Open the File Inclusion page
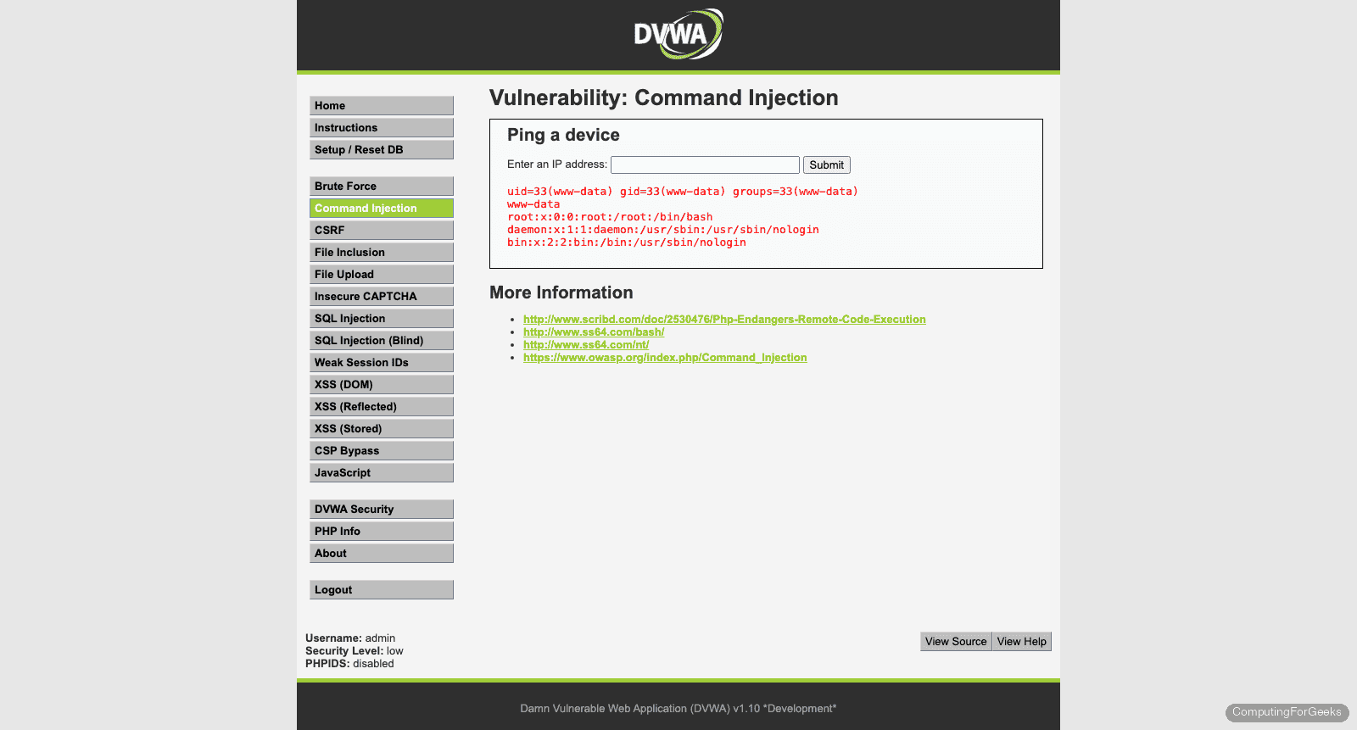 pos(382,253)
